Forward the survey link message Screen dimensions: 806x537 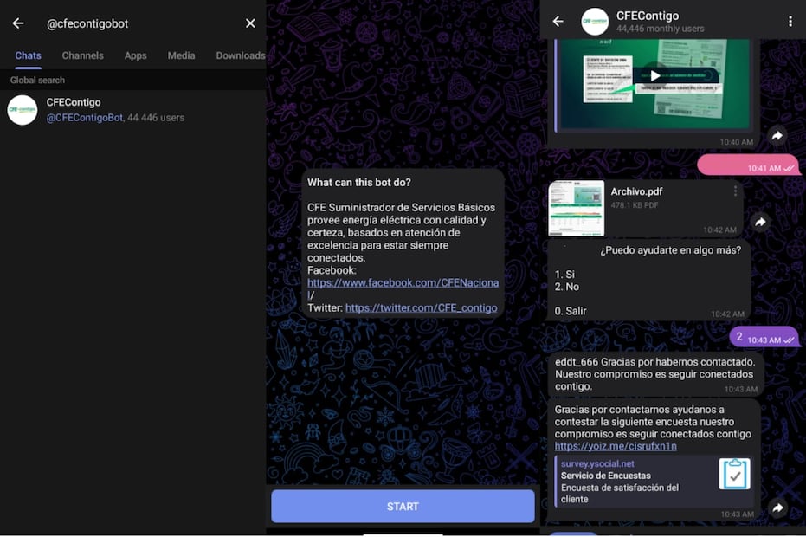tap(777, 508)
